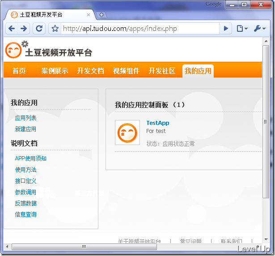Open the 信息查询 document link
The width and height of the screenshot is (275, 256).
[x=26, y=214]
